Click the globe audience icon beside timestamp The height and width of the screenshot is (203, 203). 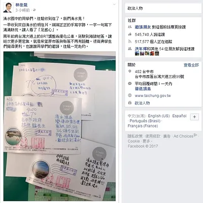(x=34, y=10)
